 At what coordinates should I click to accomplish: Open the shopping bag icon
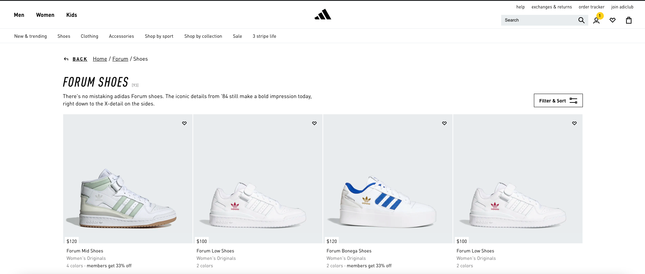629,20
